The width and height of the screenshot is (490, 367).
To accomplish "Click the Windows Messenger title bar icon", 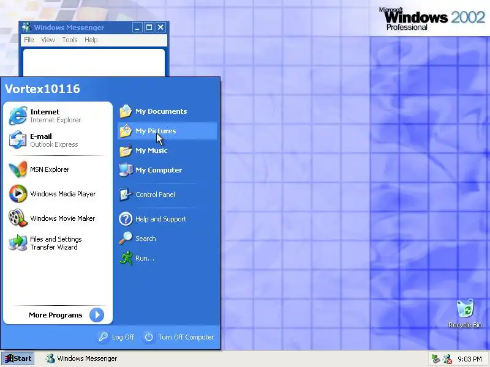I will pos(26,27).
